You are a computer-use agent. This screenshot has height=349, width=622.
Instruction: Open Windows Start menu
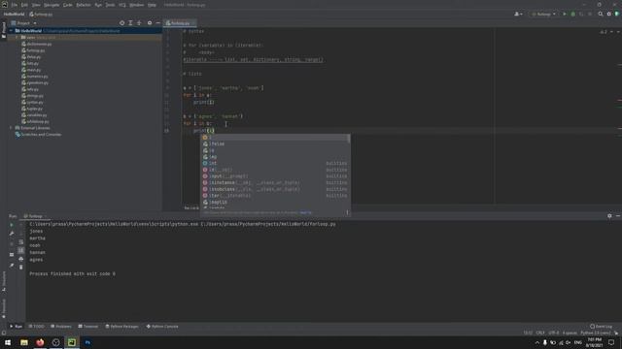[8, 342]
